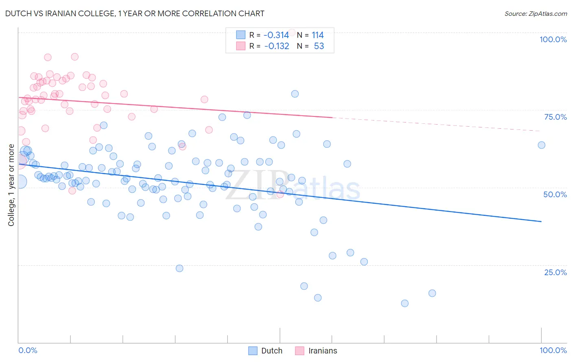Click the N = 114 value in legend
This screenshot has width=572, height=362.
coord(310,35)
